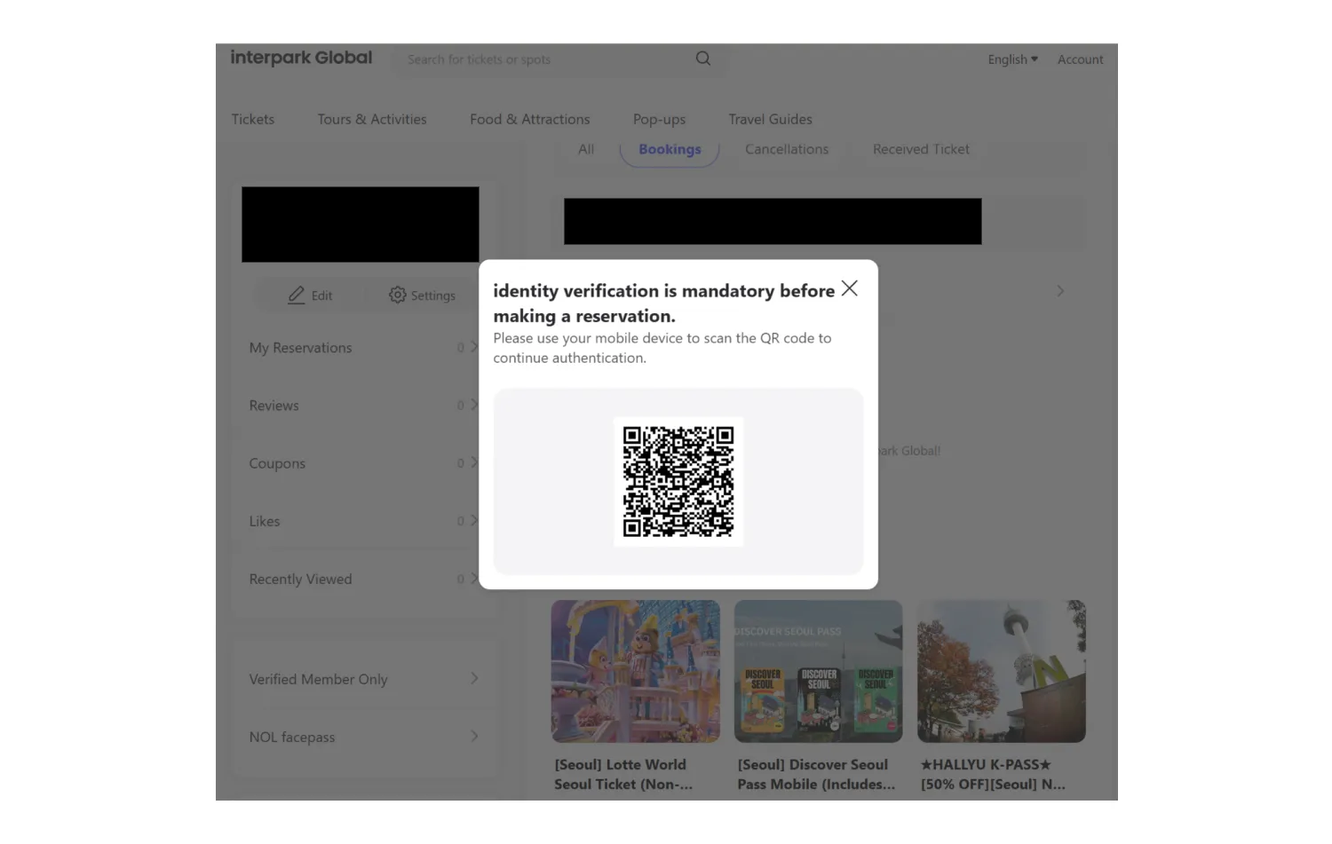This screenshot has width=1332, height=844.
Task: Click the Discover Seoul Pass Mobile title
Action: point(816,774)
